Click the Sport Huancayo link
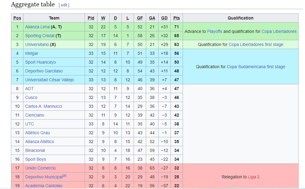The width and height of the screenshot is (305, 189). (40, 62)
